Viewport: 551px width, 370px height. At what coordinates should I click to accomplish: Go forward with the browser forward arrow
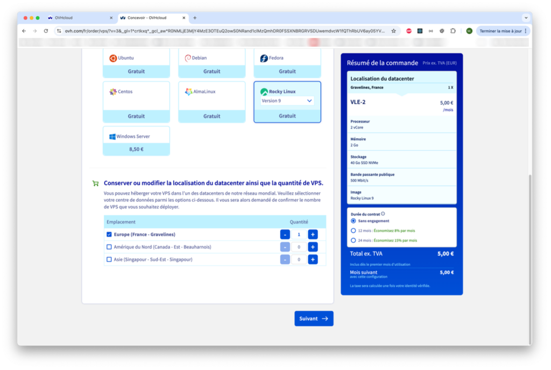pyautogui.click(x=35, y=31)
